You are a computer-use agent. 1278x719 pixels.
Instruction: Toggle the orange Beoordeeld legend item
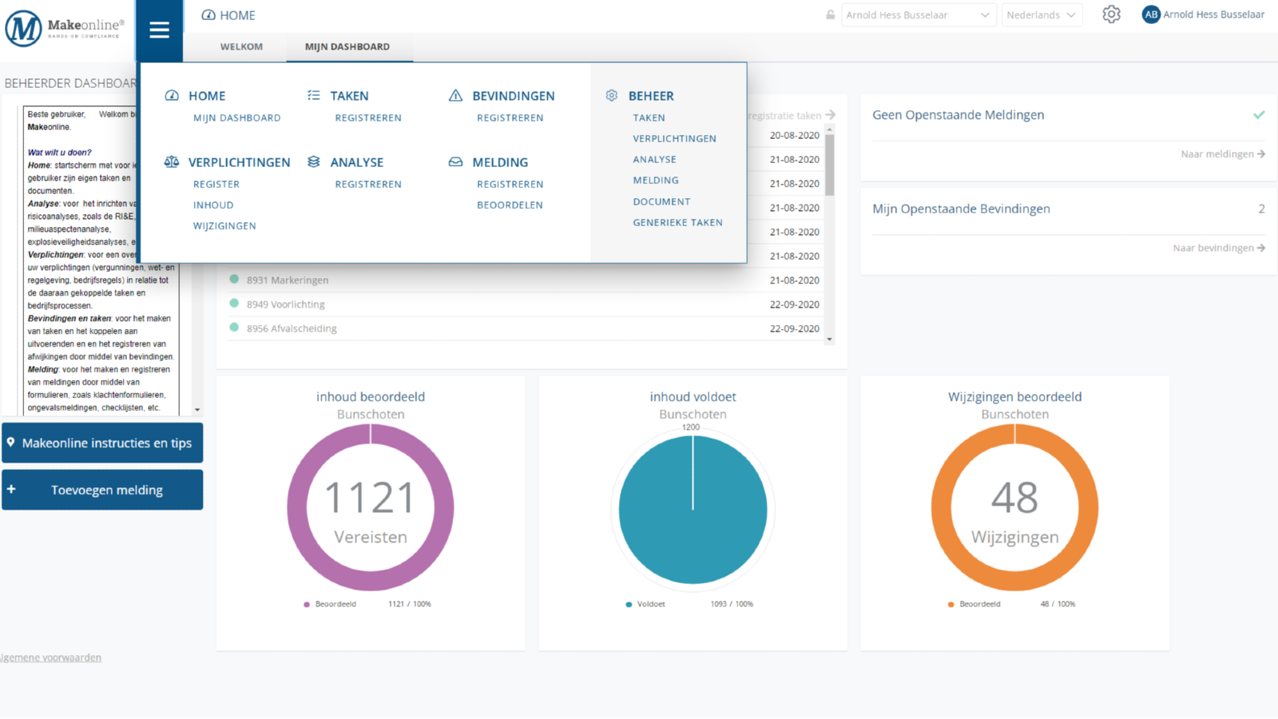978,604
